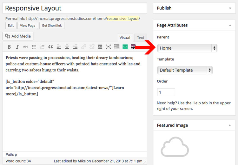The height and width of the screenshot is (165, 238).
Task: Align text center
Action: tap(67, 47)
